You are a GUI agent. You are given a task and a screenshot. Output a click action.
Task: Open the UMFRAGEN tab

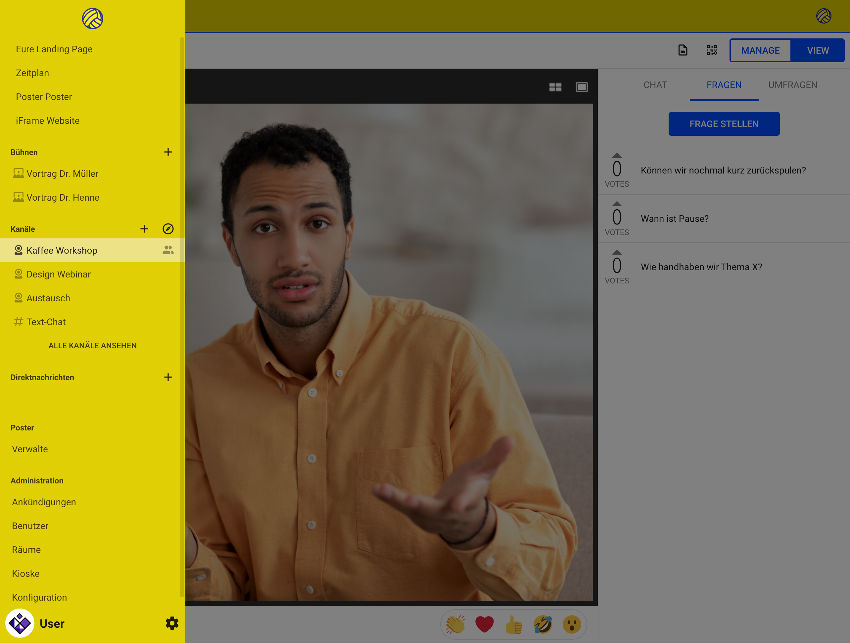pyautogui.click(x=792, y=85)
